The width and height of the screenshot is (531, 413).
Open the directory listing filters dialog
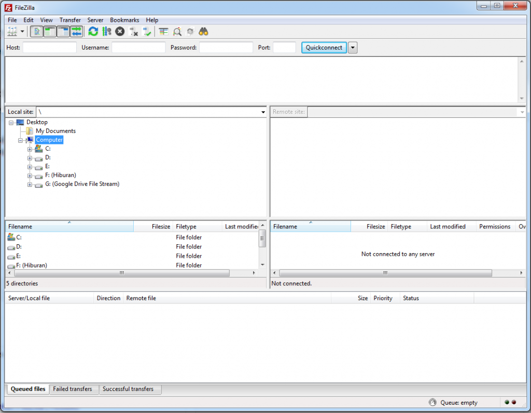(163, 32)
